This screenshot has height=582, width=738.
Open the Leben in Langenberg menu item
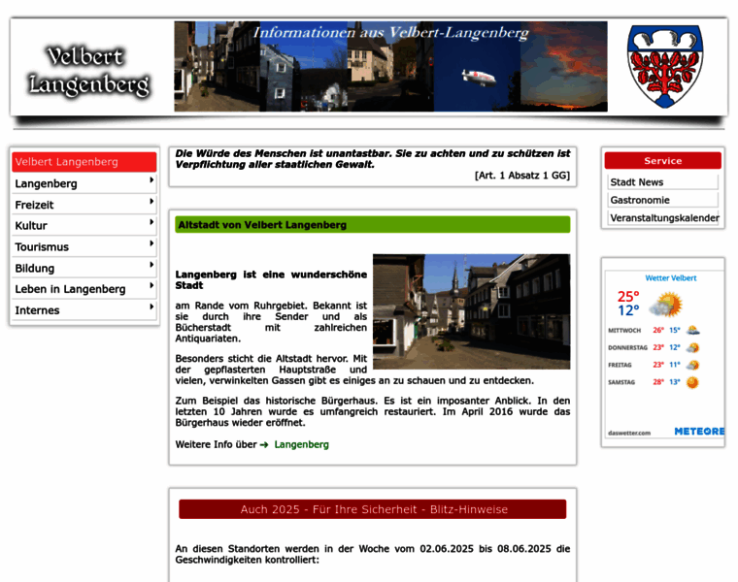84,289
